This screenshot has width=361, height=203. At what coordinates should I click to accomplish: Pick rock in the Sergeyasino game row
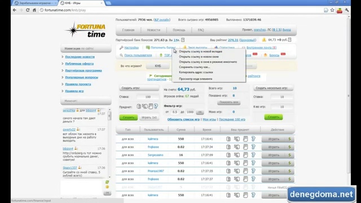click(x=228, y=155)
